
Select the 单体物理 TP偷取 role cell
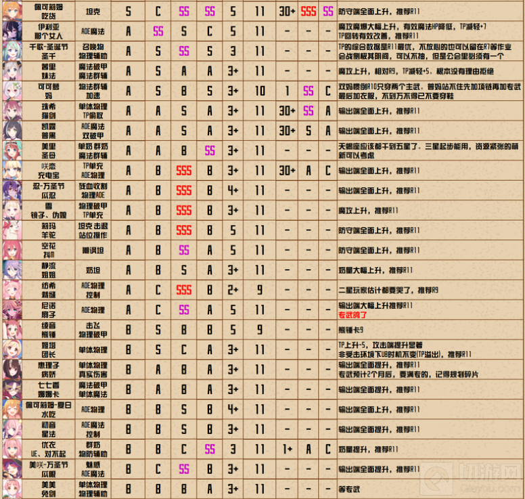(x=93, y=111)
